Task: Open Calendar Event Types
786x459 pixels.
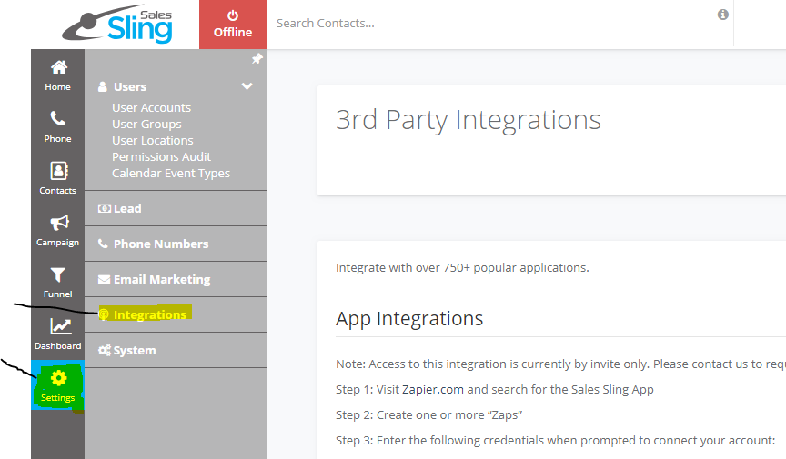Action: [171, 173]
